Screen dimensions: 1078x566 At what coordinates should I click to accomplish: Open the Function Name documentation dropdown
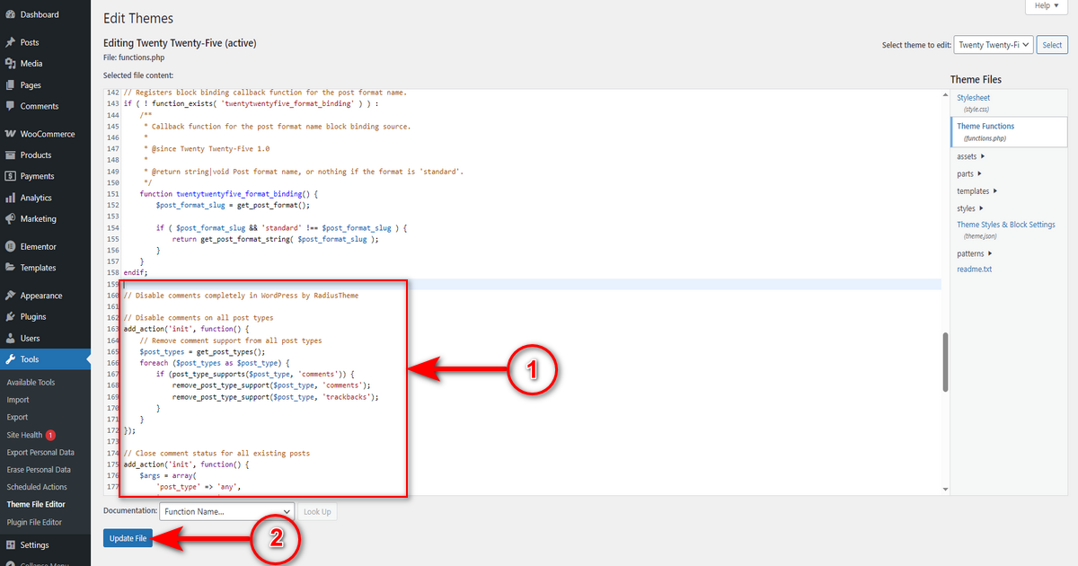point(227,512)
